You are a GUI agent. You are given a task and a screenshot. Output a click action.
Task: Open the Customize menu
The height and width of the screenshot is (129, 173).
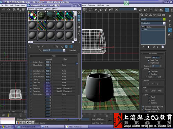click(91, 5)
